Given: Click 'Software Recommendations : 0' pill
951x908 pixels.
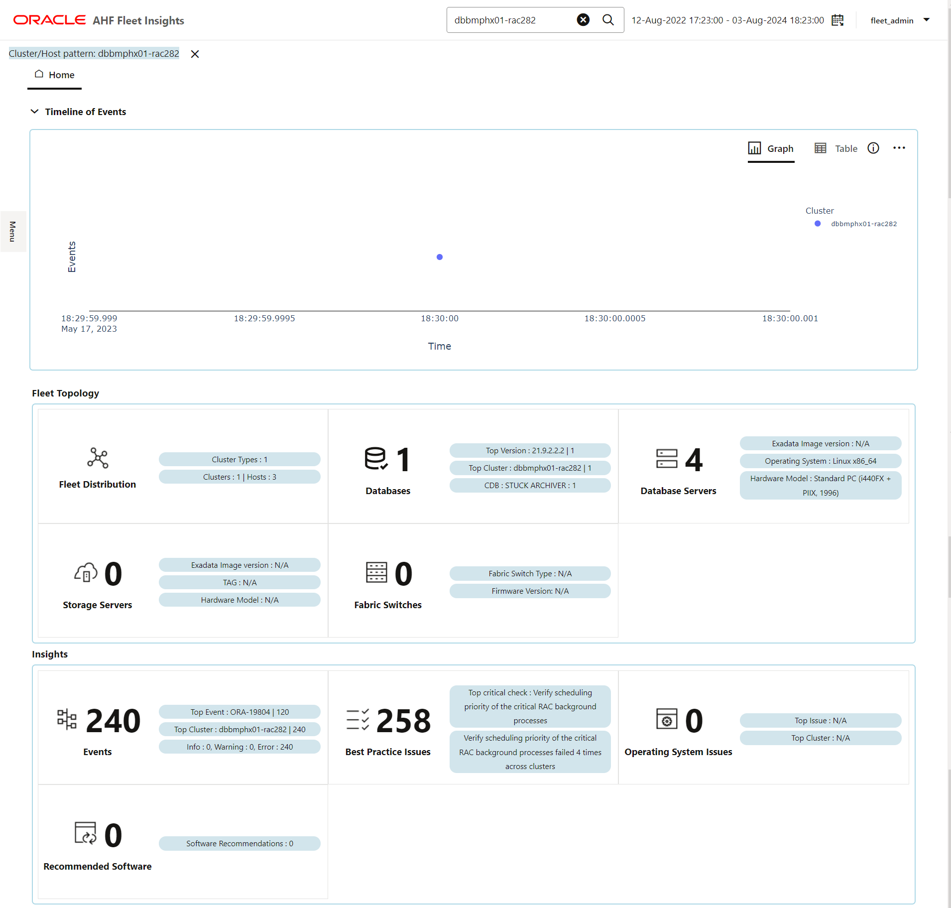Looking at the screenshot, I should pos(239,843).
